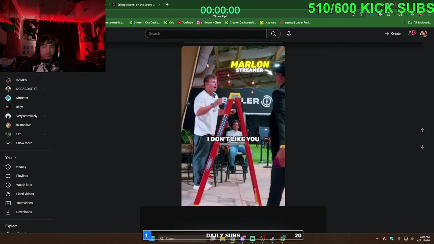This screenshot has width=434, height=244.
Task: Open the YouTube notifications bell
Action: coord(411,34)
